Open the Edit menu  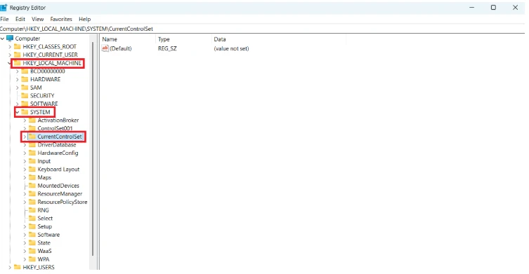pyautogui.click(x=20, y=19)
